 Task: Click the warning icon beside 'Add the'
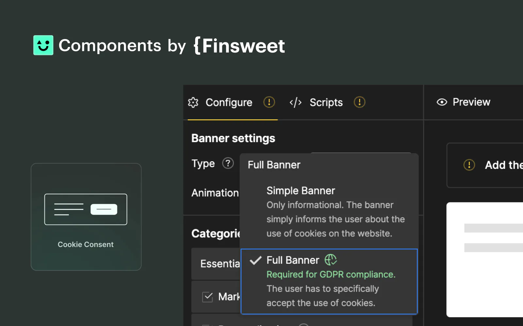469,165
